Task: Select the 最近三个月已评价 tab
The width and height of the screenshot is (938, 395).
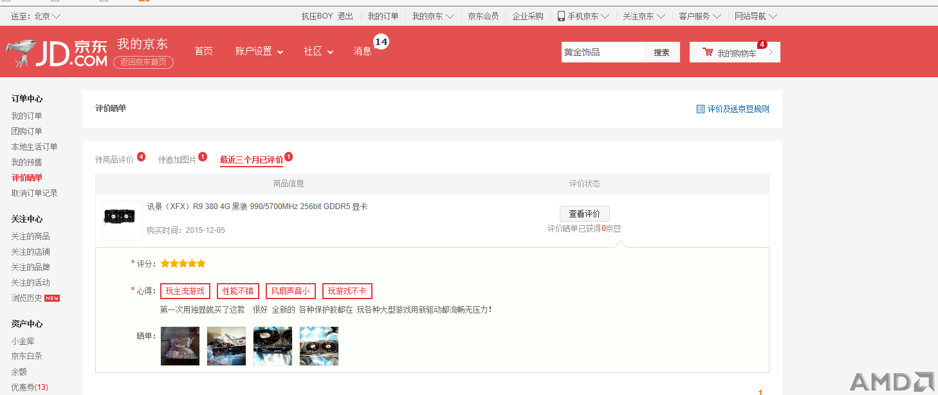Action: (252, 160)
